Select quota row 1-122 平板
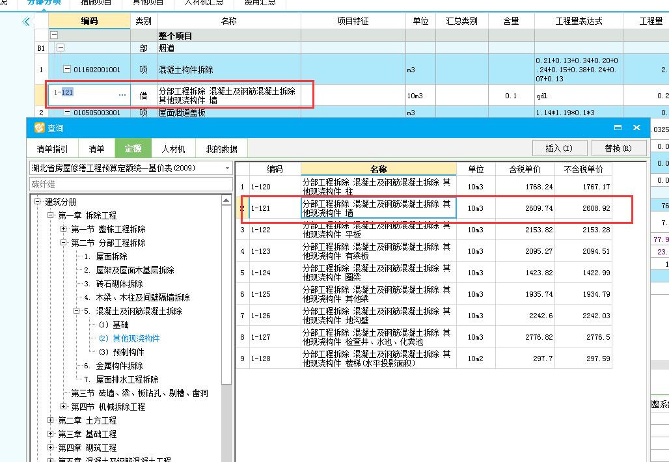The image size is (669, 462). click(424, 230)
